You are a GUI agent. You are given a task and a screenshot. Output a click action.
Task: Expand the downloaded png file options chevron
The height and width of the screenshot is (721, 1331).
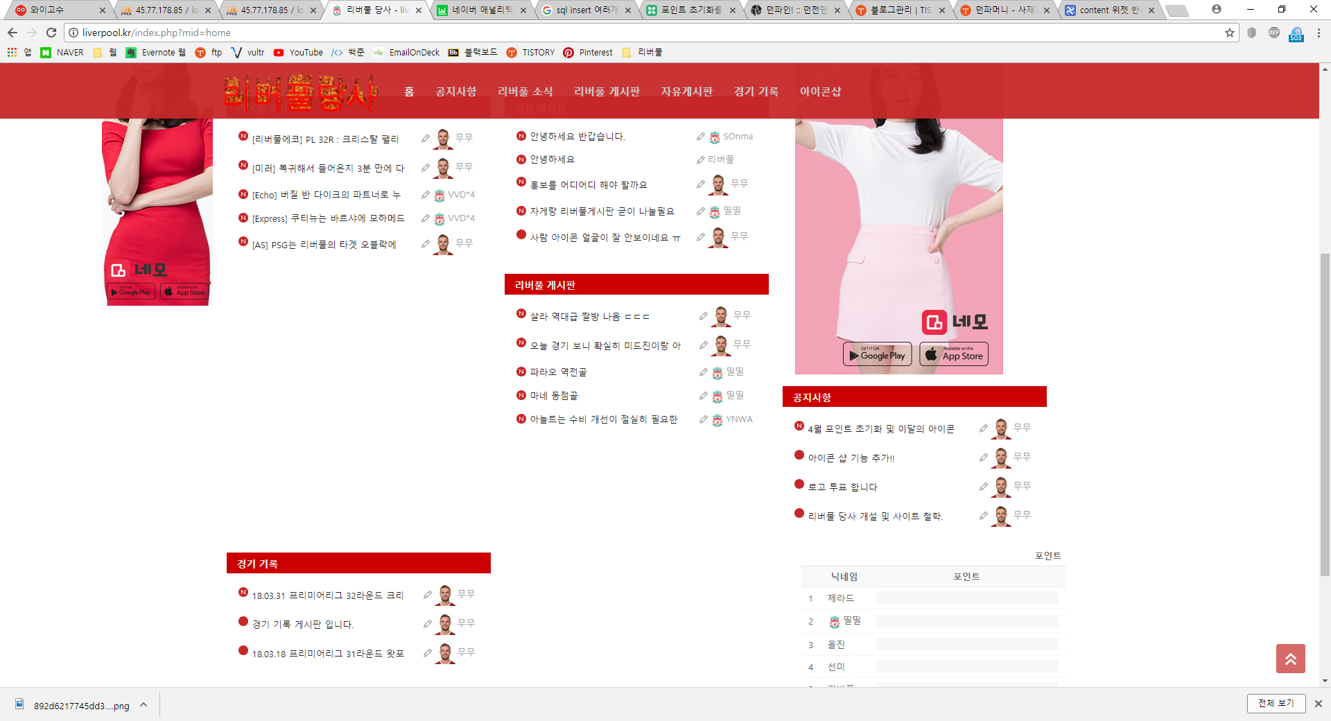click(143, 705)
